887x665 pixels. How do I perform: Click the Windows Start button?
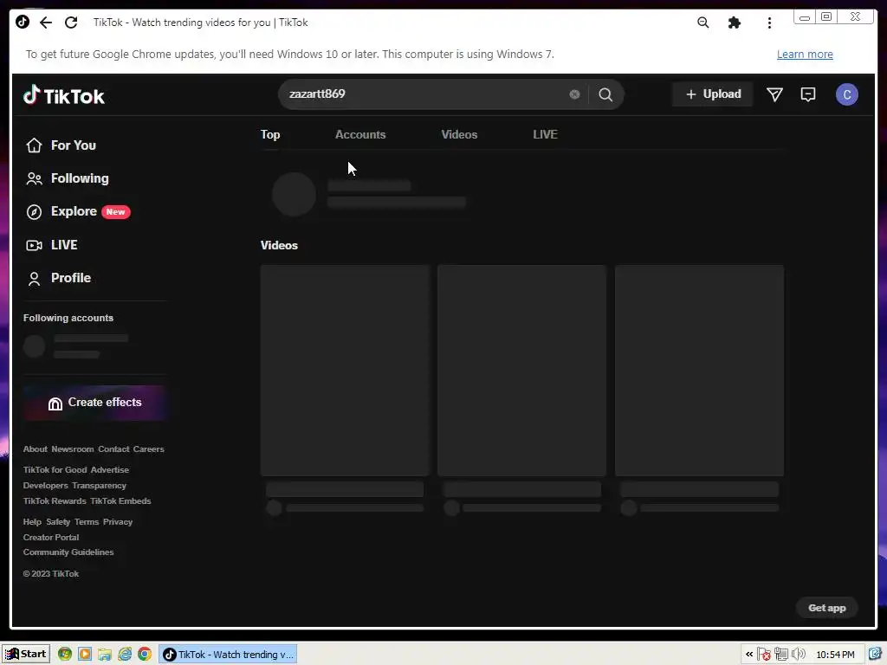point(26,655)
